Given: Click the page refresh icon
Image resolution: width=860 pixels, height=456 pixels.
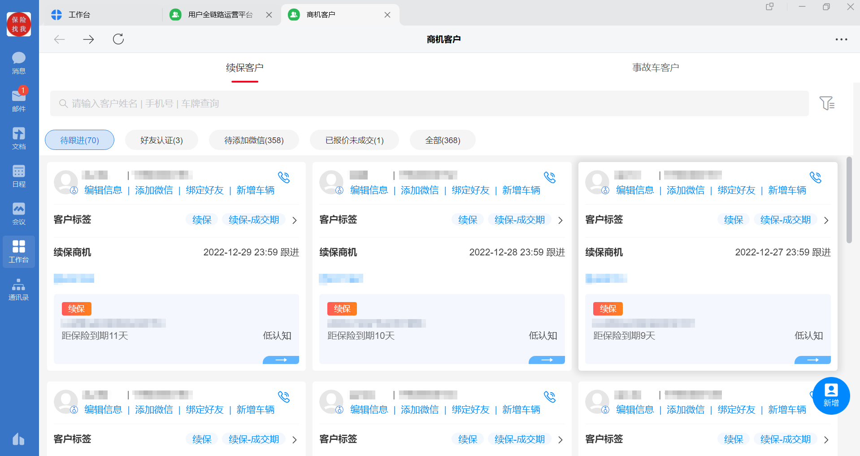Looking at the screenshot, I should (x=118, y=39).
